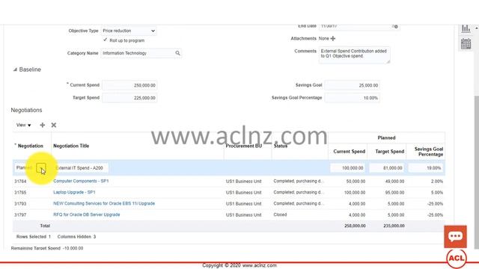Image resolution: width=479 pixels, height=269 pixels.
Task: Click the Closed status cell
Action: pyautogui.click(x=280, y=214)
